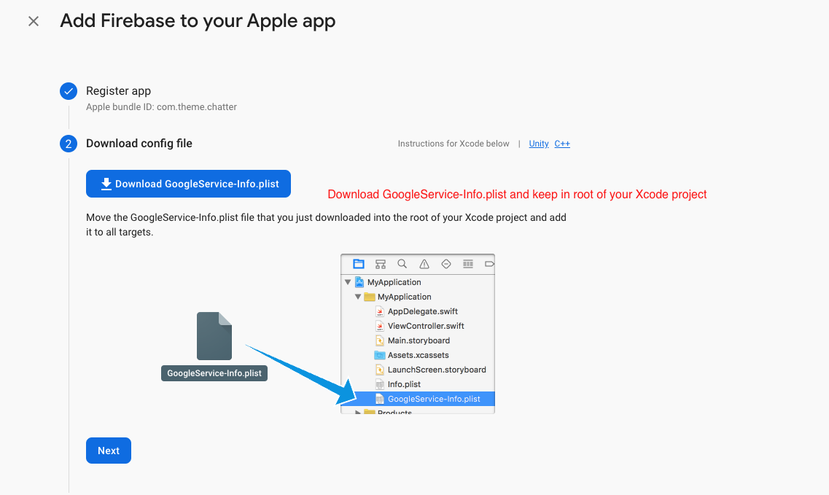829x495 pixels.
Task: Open the Unity instructions link
Action: (539, 144)
